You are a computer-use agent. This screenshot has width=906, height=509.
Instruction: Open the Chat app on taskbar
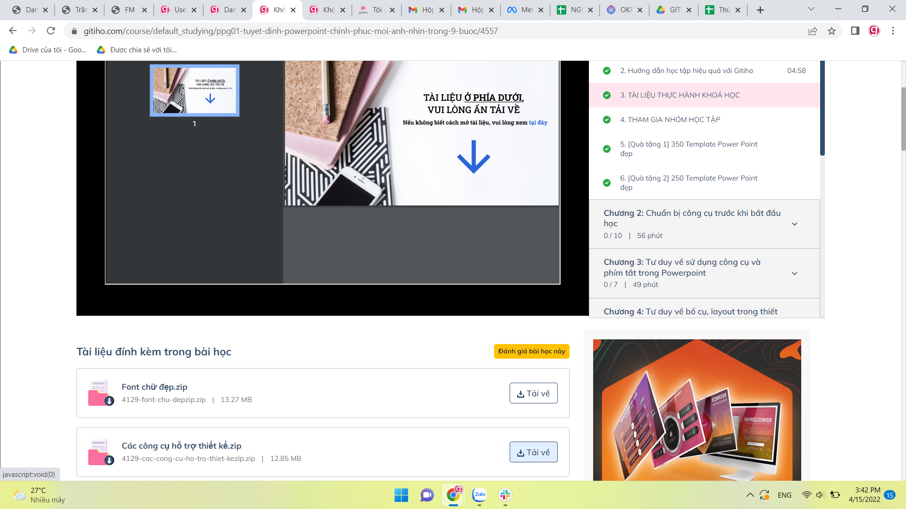[x=427, y=495]
